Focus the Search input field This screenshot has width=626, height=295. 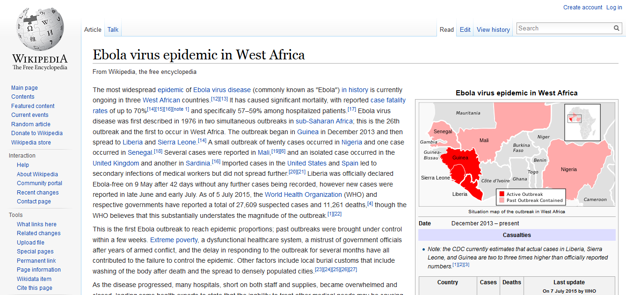point(565,29)
